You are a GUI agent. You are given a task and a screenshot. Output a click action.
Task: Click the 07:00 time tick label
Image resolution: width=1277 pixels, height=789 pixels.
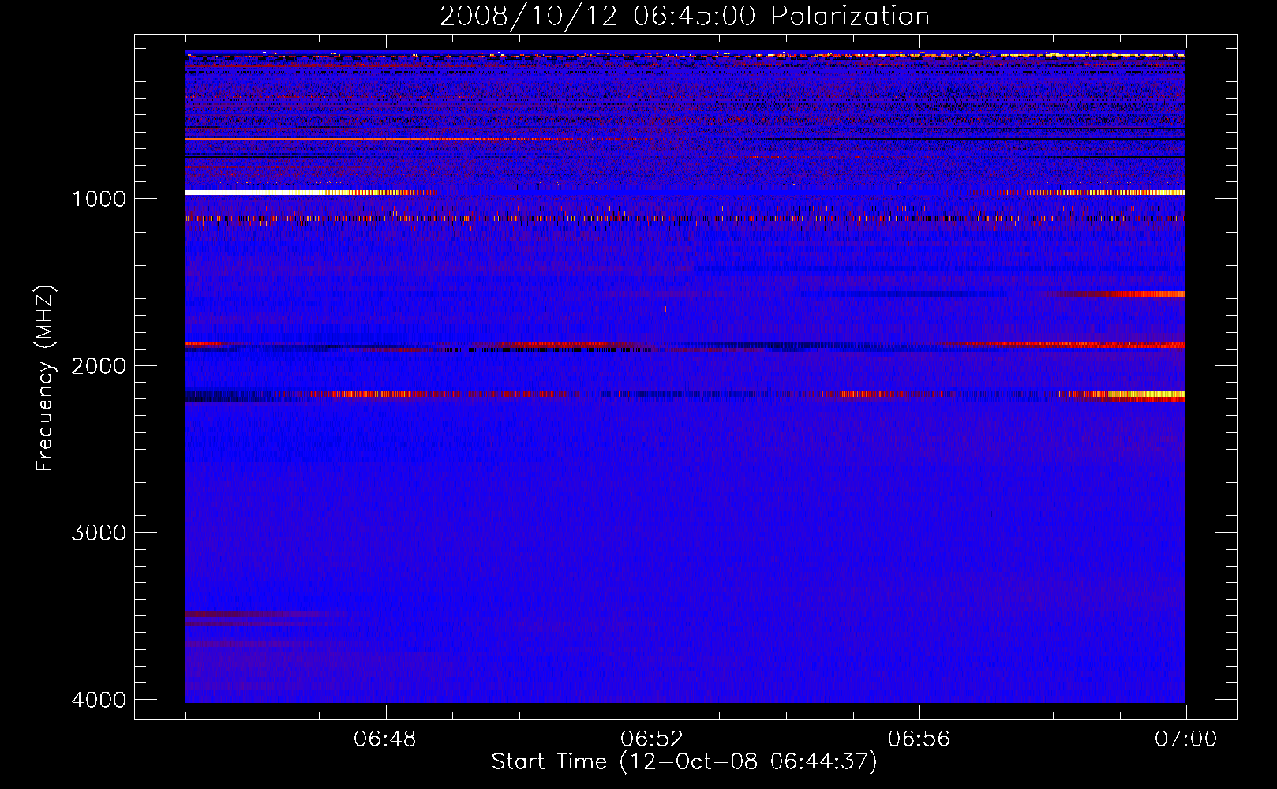1185,739
